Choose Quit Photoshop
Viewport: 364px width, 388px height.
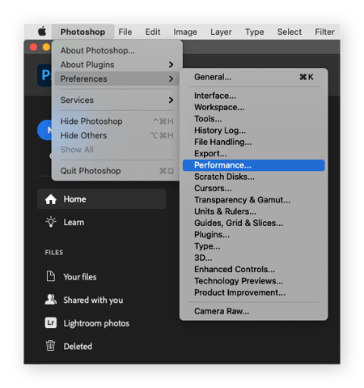[x=116, y=171]
